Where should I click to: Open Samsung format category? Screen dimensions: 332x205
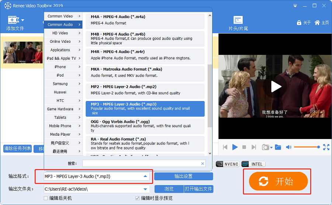(63, 84)
